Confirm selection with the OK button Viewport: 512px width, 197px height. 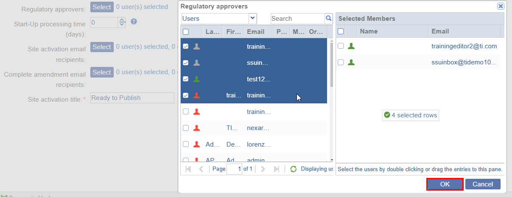(445, 184)
